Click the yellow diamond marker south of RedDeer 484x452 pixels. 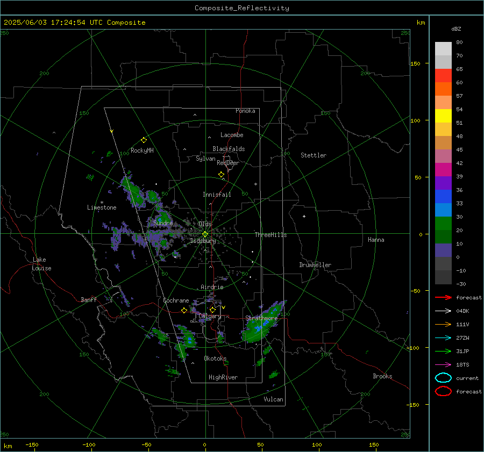tap(221, 175)
